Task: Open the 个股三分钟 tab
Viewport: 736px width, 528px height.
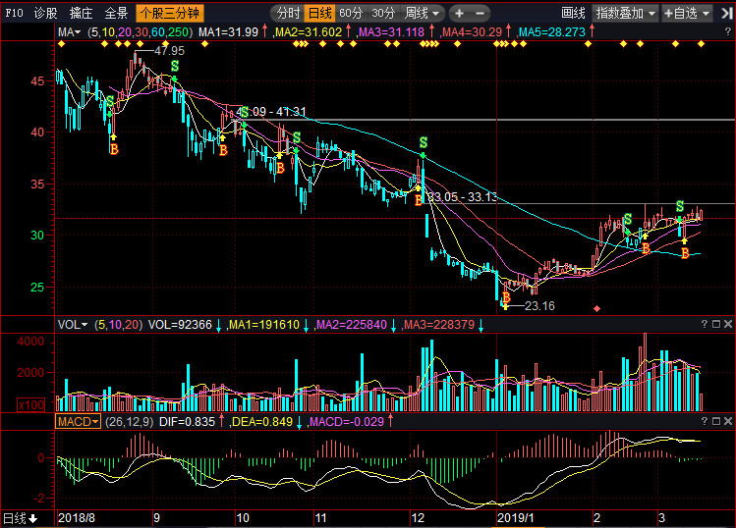Action: pos(169,13)
